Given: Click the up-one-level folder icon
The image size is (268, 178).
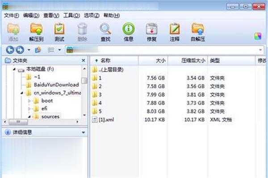Looking at the screenshot, I should point(38,50).
